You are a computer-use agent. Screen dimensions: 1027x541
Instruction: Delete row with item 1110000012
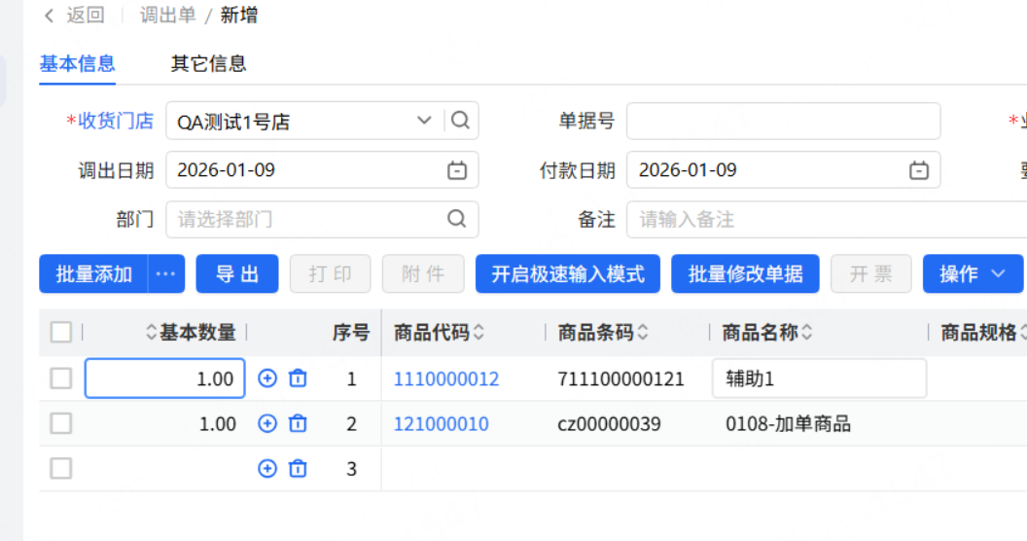pyautogui.click(x=298, y=378)
